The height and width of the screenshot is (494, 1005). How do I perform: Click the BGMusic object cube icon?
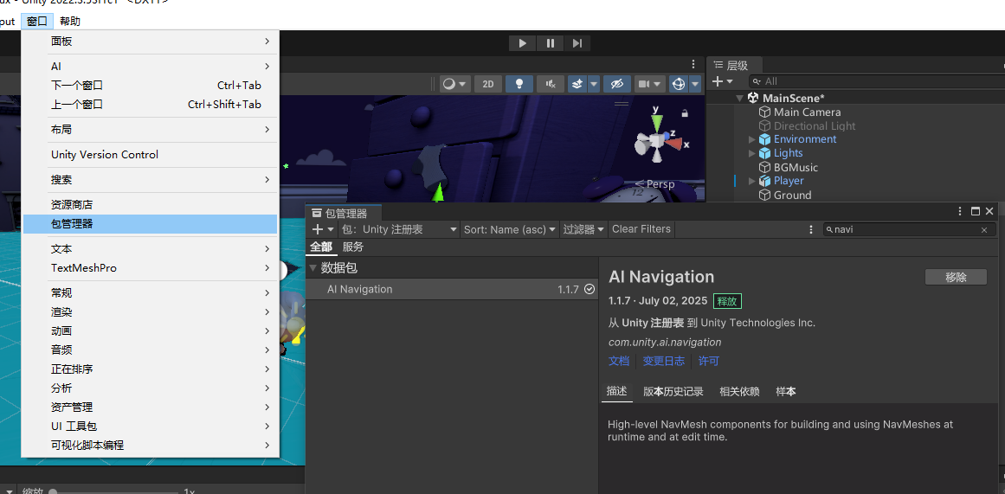[764, 167]
